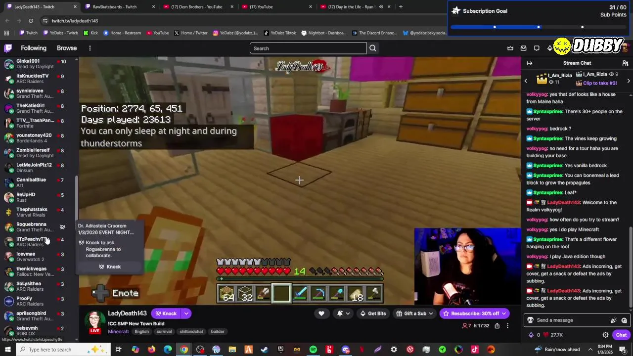Open Thephatstaks channel in sidebar
The width and height of the screenshot is (633, 356).
(x=39, y=212)
